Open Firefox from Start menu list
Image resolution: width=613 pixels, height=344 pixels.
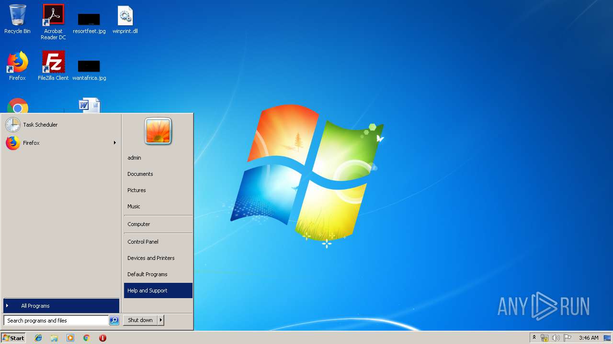coord(60,143)
